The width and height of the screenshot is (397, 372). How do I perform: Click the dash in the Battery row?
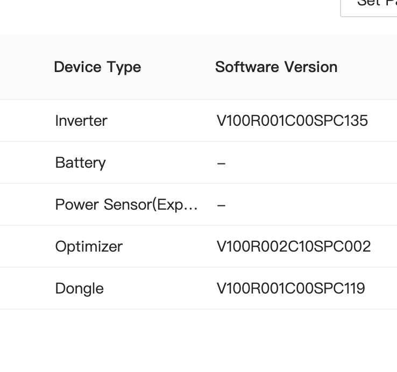pos(221,162)
